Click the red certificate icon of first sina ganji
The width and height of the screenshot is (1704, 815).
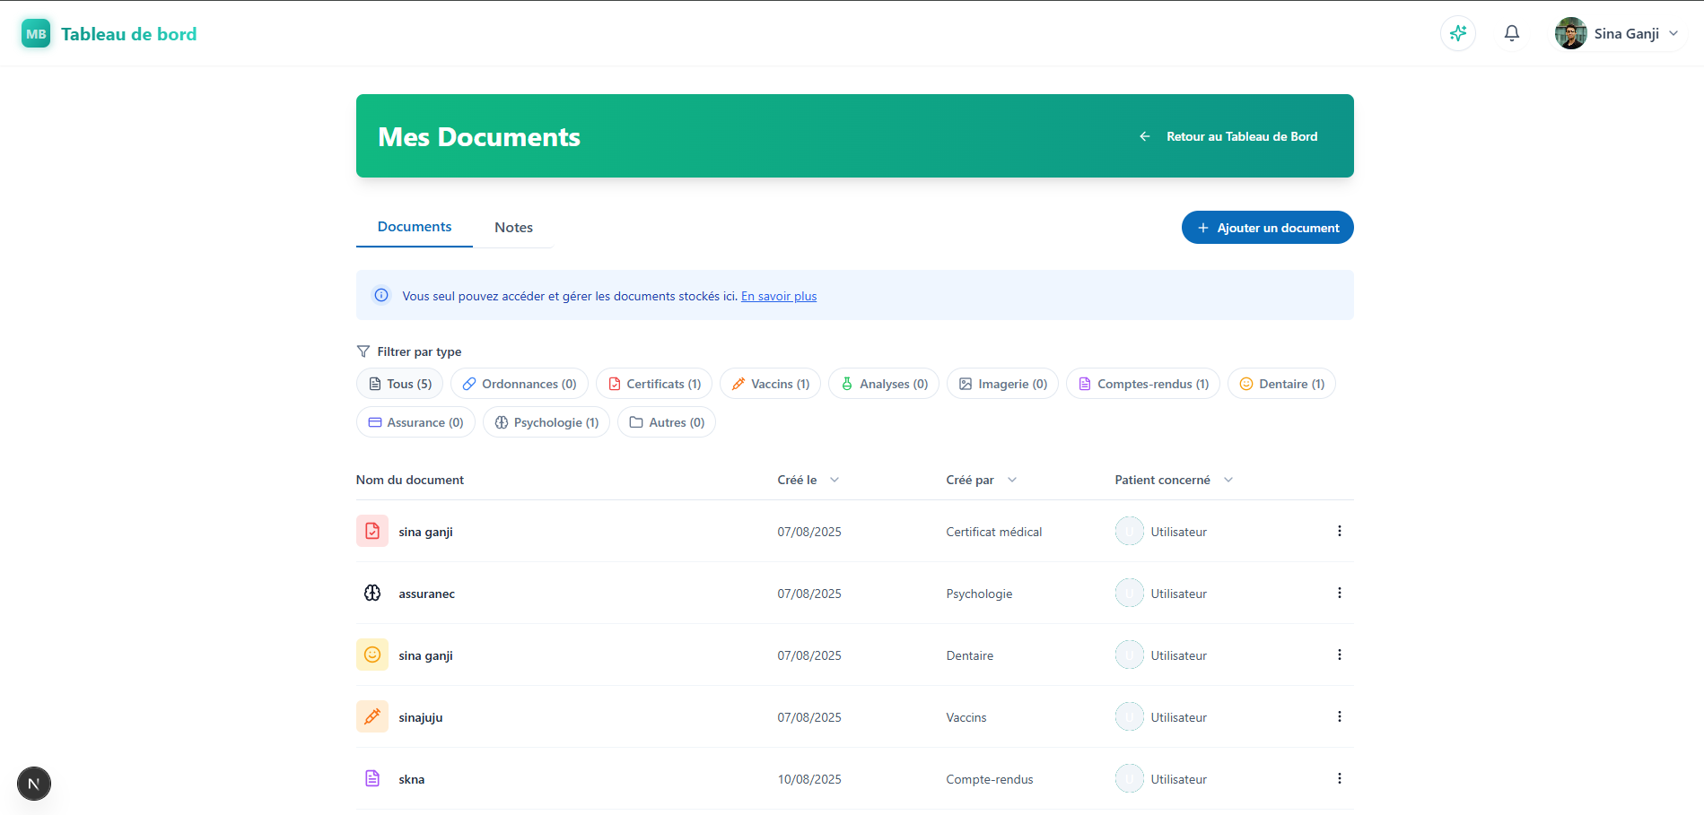[372, 531]
